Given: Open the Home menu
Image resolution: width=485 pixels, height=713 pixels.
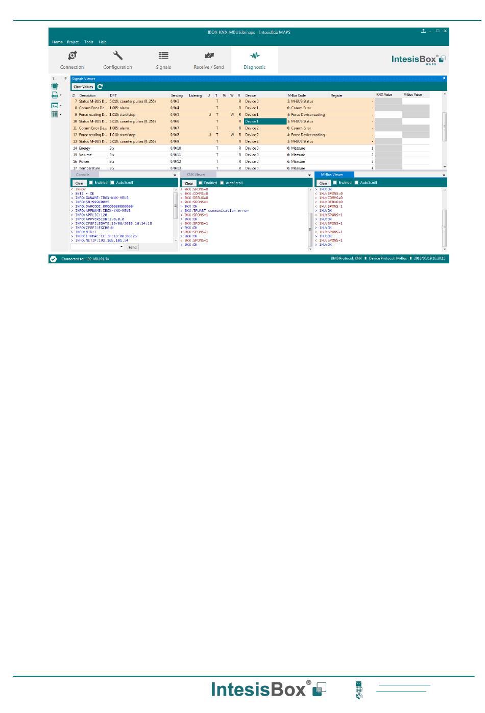Looking at the screenshot, I should click(x=57, y=42).
